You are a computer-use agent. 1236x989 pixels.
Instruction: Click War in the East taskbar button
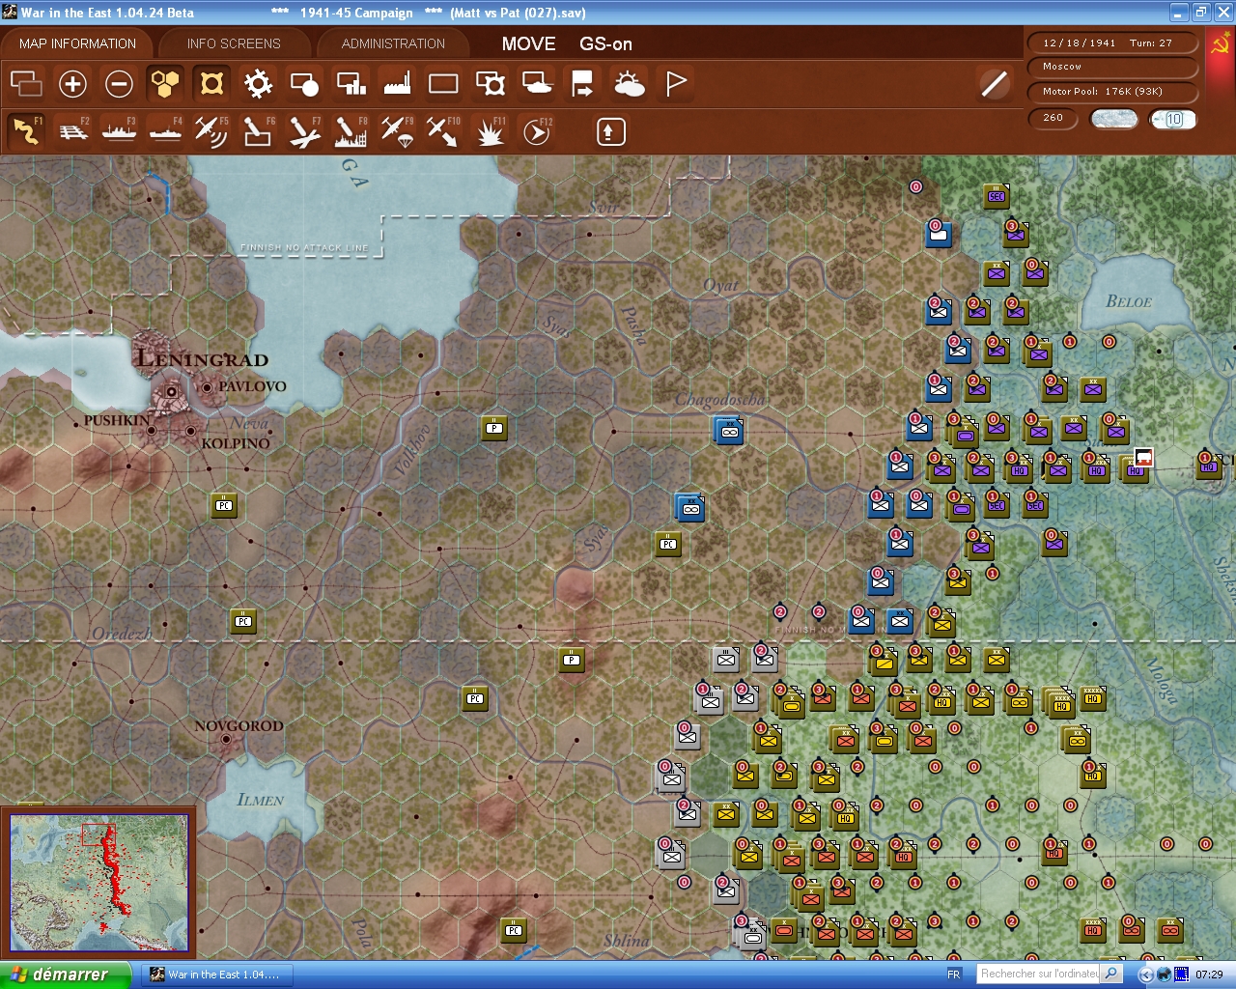click(x=217, y=975)
